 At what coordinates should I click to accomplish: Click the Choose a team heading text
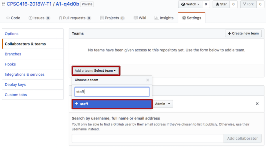coord(86,80)
